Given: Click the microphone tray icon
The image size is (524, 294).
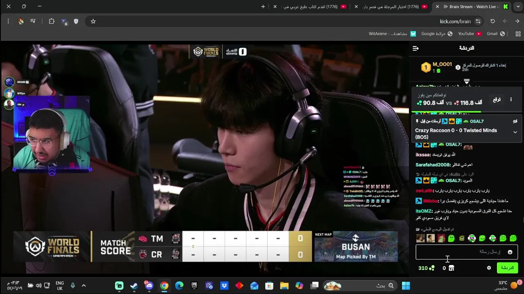Looking at the screenshot, I should (72, 286).
